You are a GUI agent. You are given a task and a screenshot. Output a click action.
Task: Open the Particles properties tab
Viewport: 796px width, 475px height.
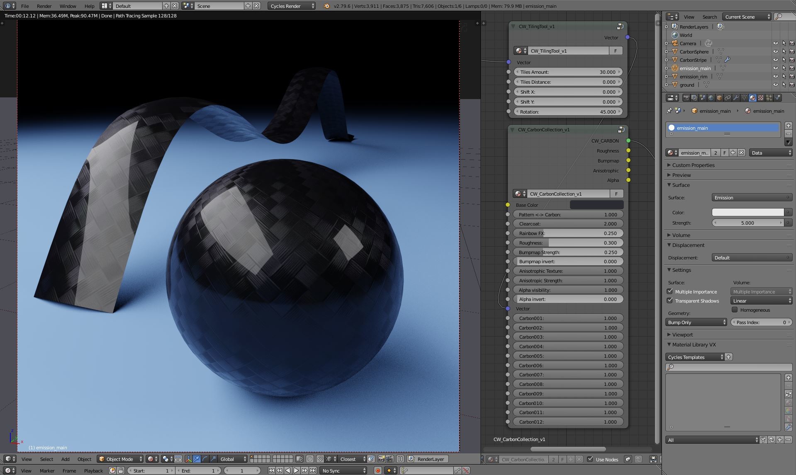[768, 97]
